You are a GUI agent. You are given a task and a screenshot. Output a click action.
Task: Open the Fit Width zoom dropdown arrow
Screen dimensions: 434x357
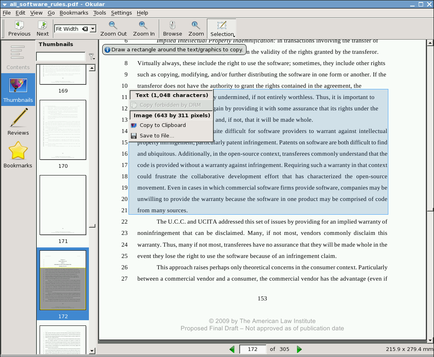[93, 29]
